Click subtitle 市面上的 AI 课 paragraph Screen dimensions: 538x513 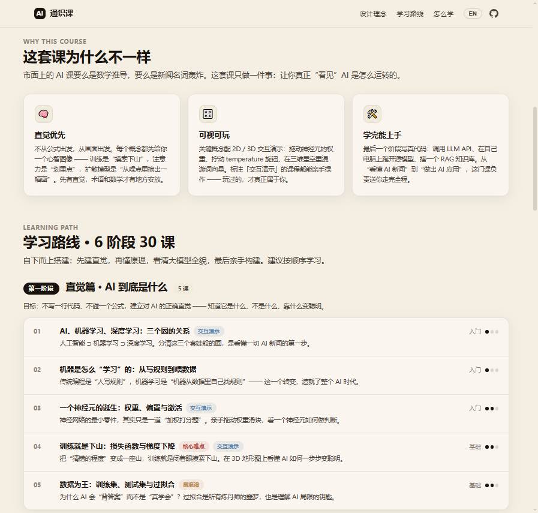click(x=213, y=76)
